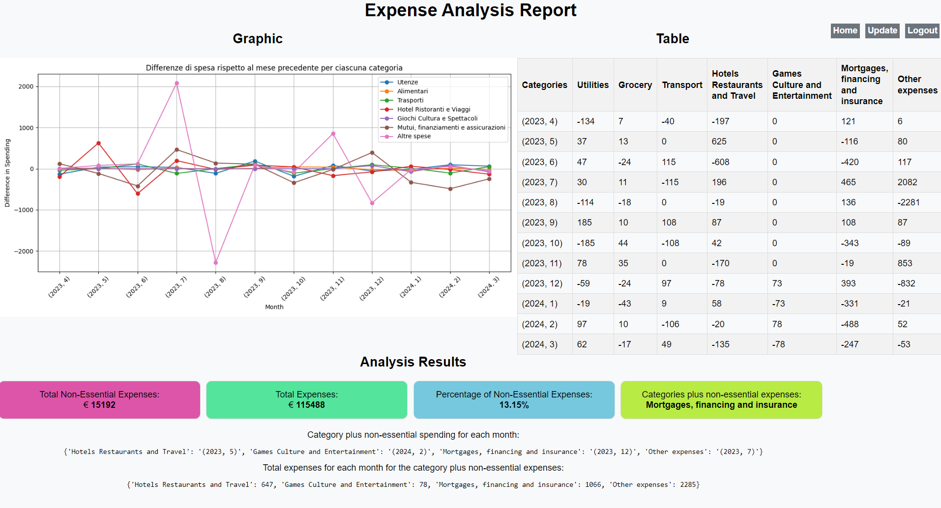Click the Transport column header
The height and width of the screenshot is (508, 941).
pos(682,85)
